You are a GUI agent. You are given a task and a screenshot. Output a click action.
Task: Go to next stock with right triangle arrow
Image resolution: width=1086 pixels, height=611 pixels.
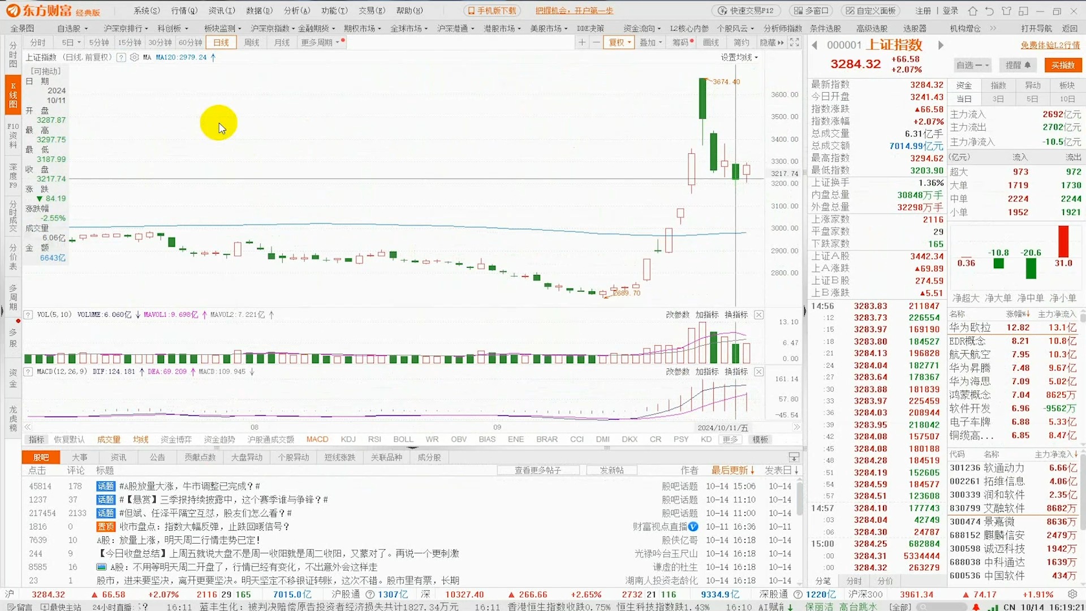point(941,45)
